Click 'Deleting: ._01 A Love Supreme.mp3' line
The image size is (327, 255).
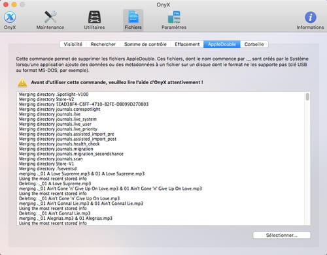click(x=55, y=184)
